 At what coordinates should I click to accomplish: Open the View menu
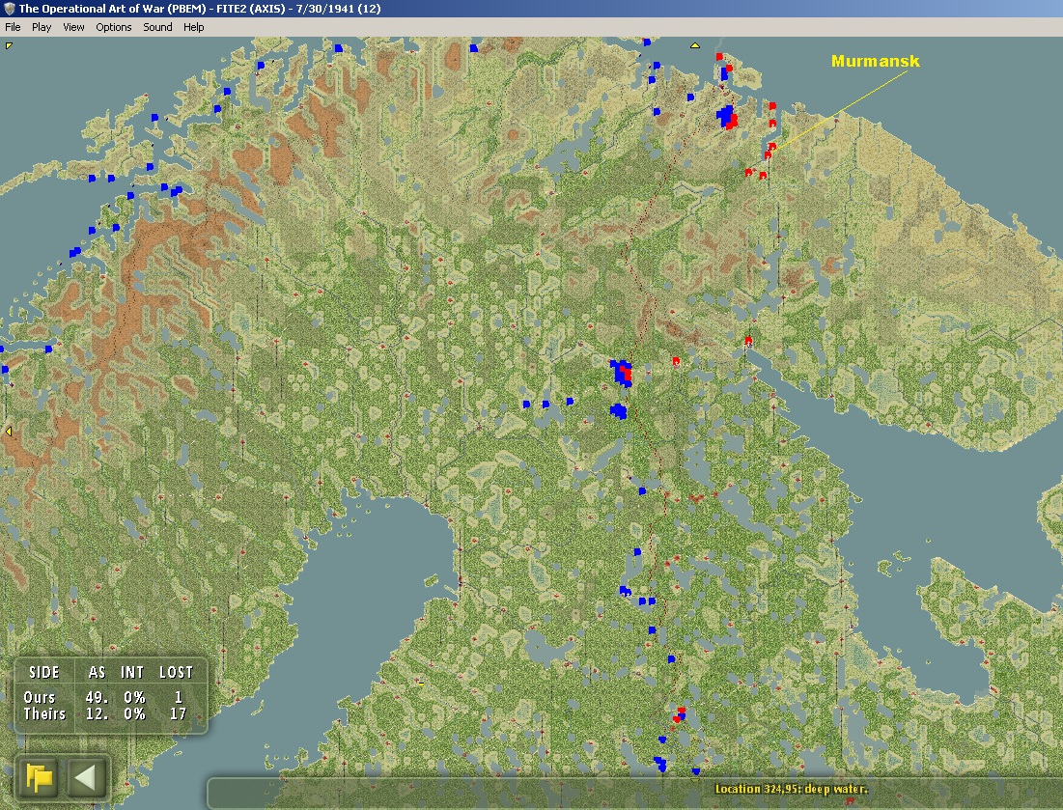73,27
